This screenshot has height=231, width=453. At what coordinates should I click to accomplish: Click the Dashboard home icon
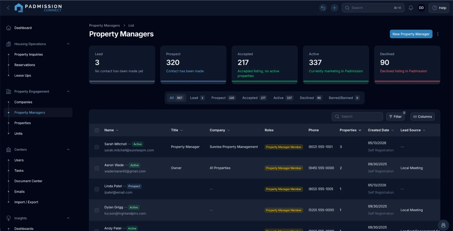(8, 28)
